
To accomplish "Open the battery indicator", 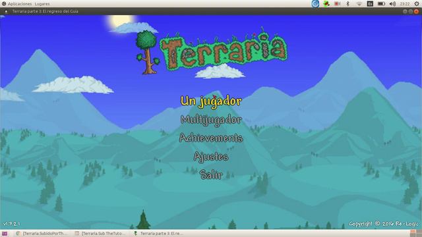I will point(381,4).
